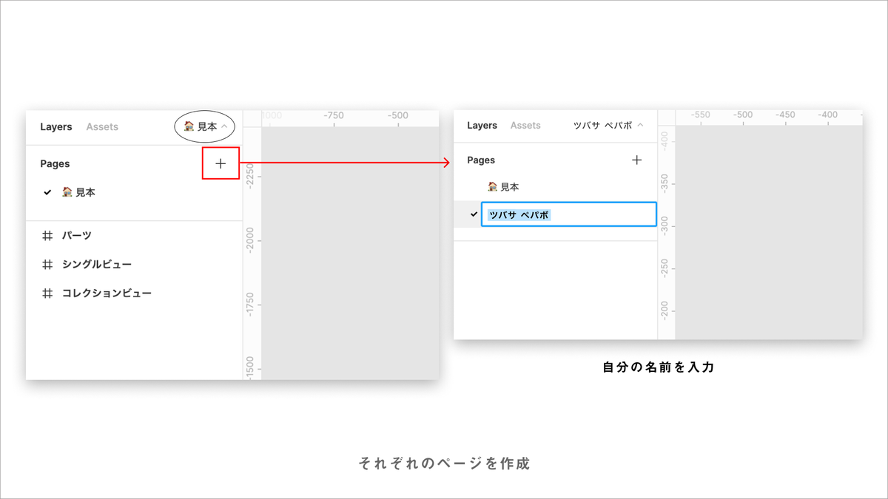Screen dimensions: 888x499
Task: Select the house icon next to 見本 in right panel
Action: tap(492, 186)
